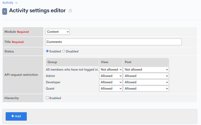Enable the Hierarchy checkbox
Screen dimensions: 201x125
(47, 98)
